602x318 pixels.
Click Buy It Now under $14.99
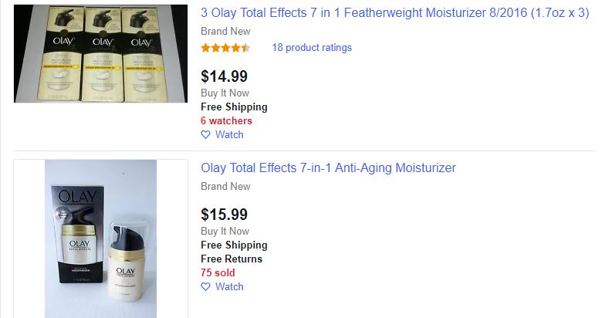[225, 93]
